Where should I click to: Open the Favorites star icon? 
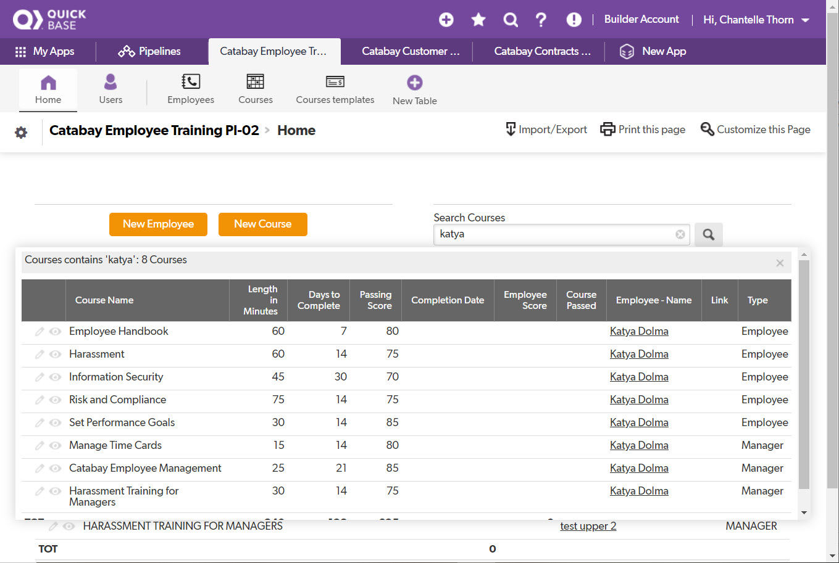point(478,20)
